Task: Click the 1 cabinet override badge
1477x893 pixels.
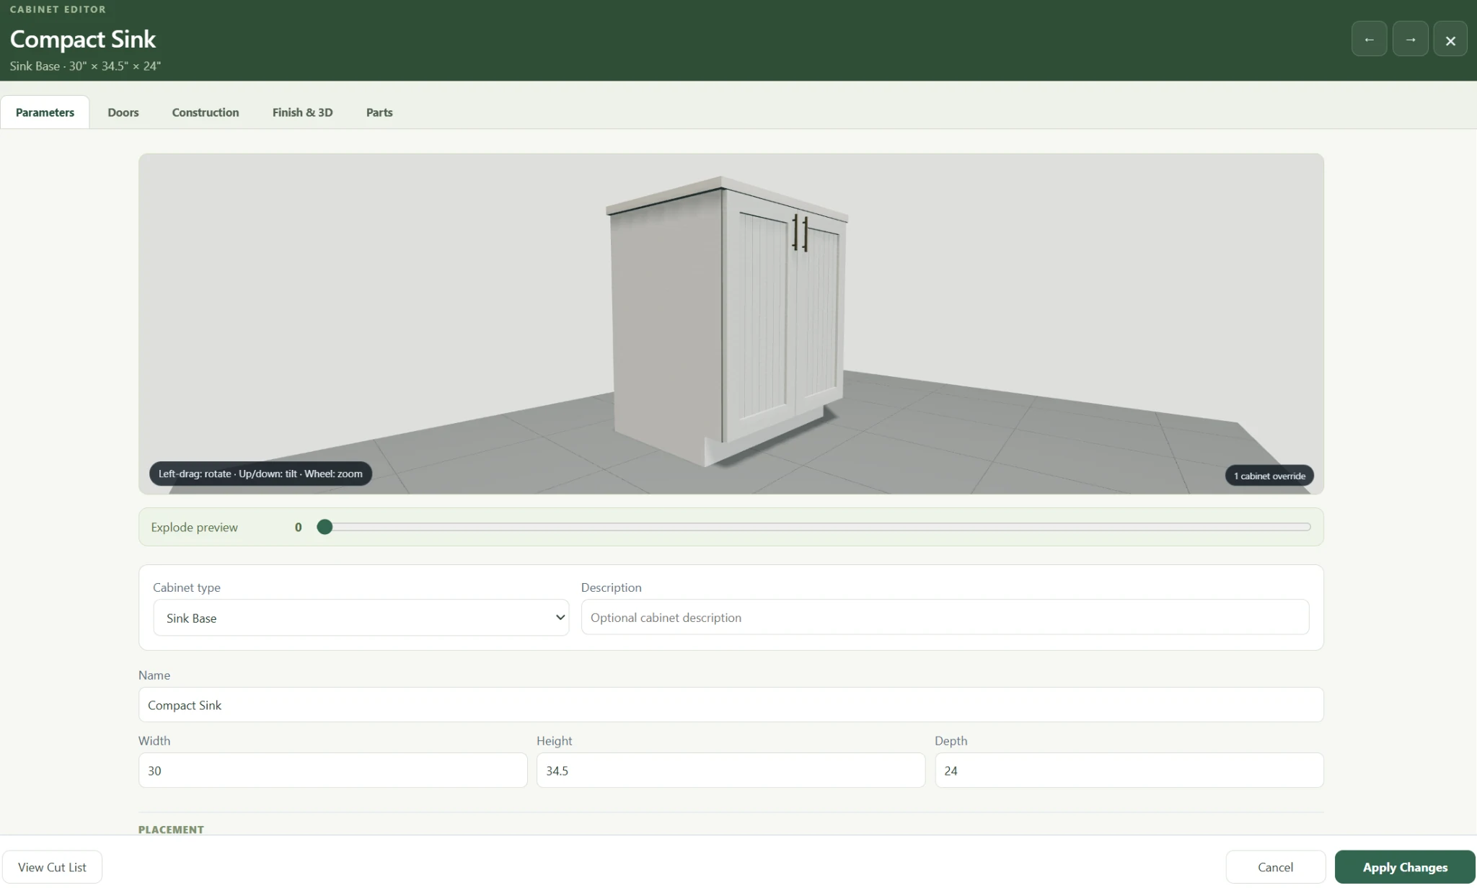Action: [1269, 476]
